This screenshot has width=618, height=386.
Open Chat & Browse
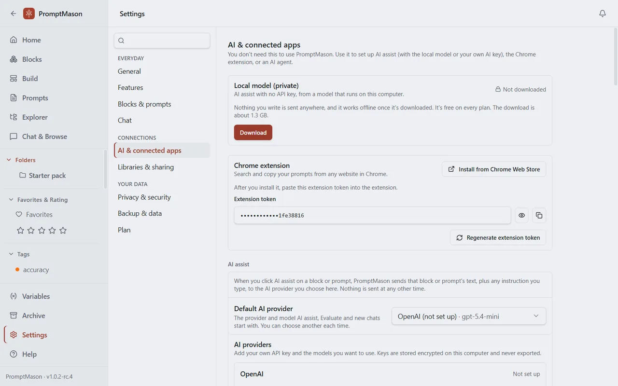pos(54,137)
